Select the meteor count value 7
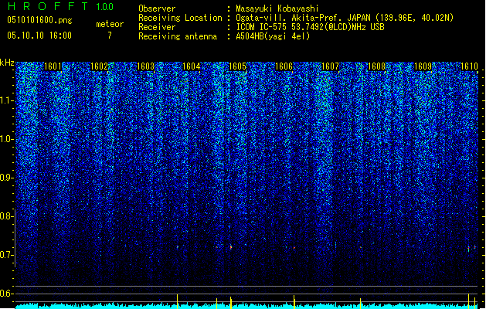The image size is (486, 309). [110, 36]
